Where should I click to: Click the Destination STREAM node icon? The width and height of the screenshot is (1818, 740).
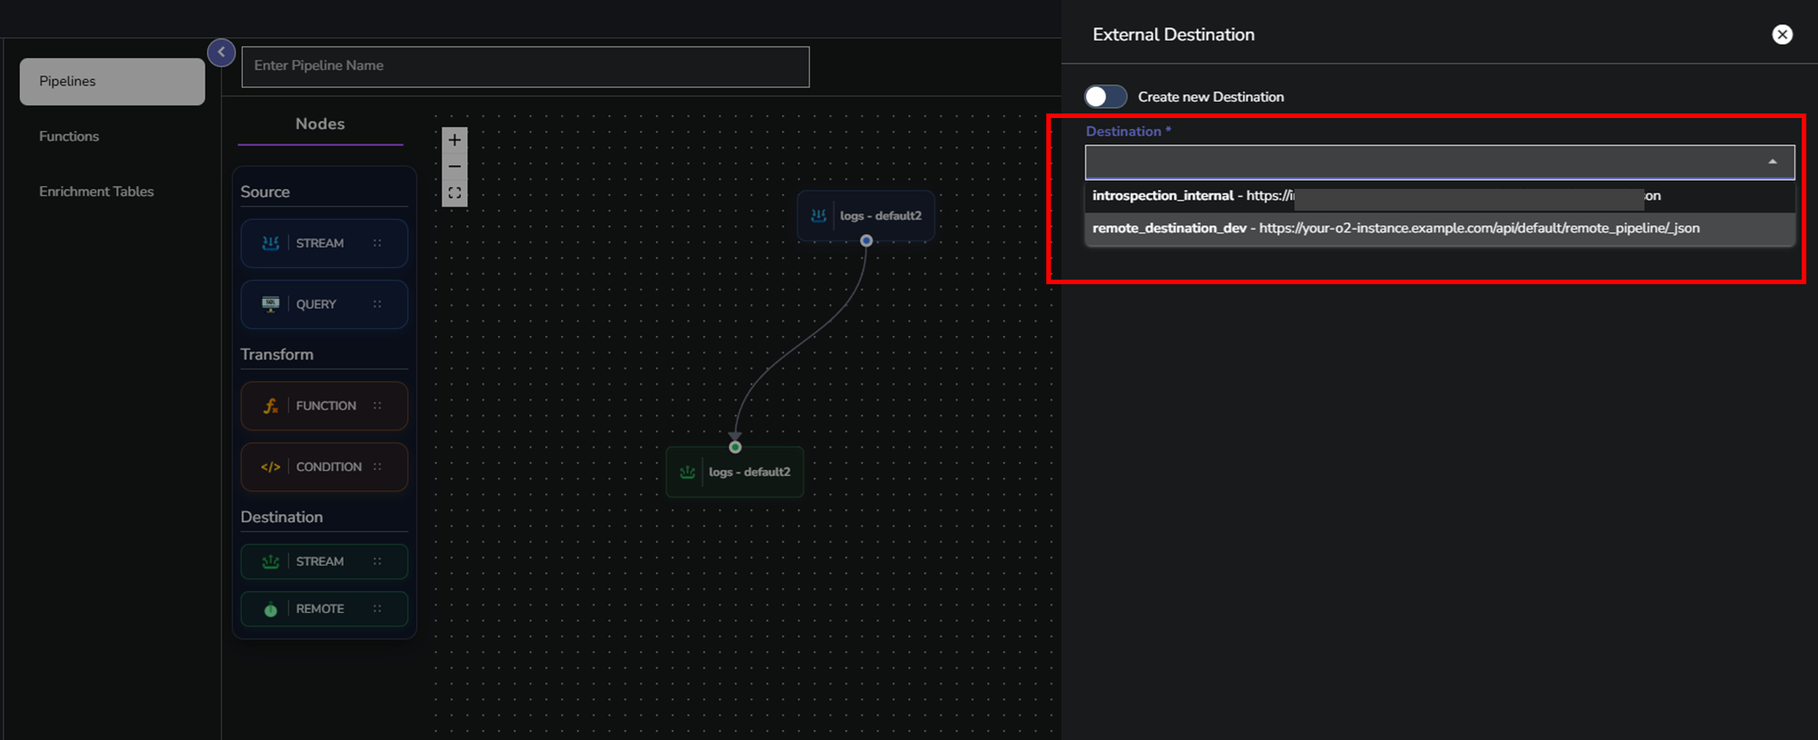click(x=270, y=562)
